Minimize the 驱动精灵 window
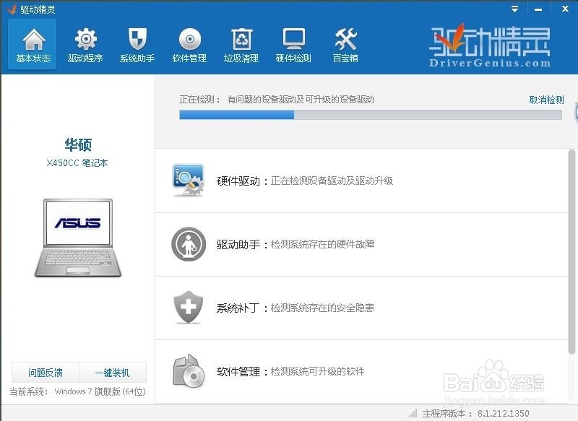This screenshot has width=578, height=421. [x=538, y=9]
